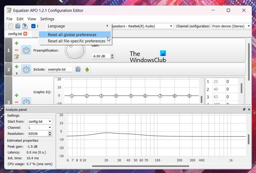Image resolution: width=256 pixels, height=173 pixels.
Task: Remove the Preamplification filter with red minus
Action: point(16,50)
